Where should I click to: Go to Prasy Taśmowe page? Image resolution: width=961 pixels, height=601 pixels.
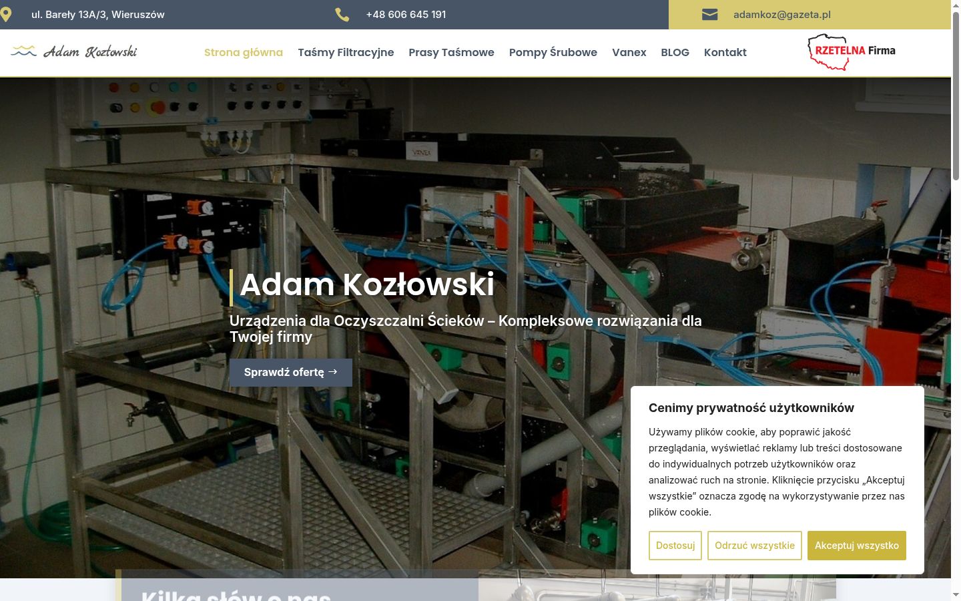click(452, 52)
